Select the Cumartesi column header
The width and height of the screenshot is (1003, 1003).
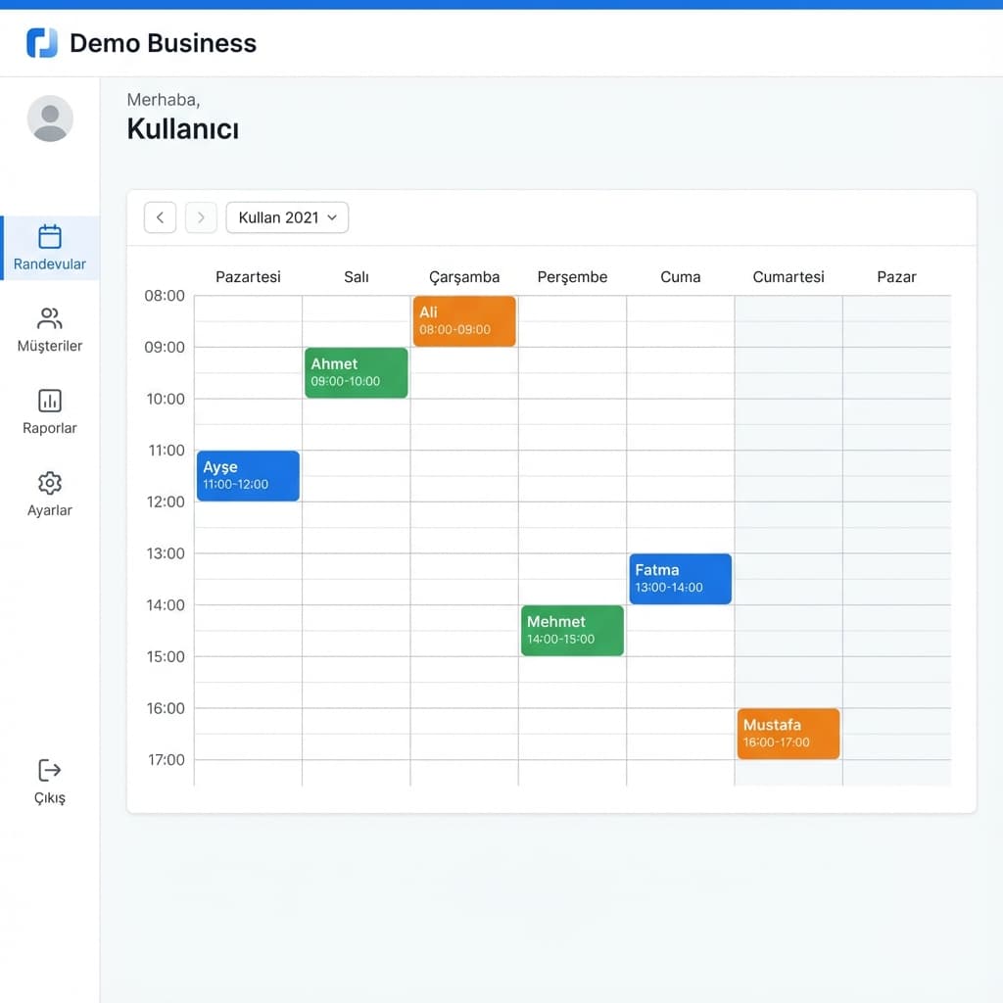[x=788, y=277]
